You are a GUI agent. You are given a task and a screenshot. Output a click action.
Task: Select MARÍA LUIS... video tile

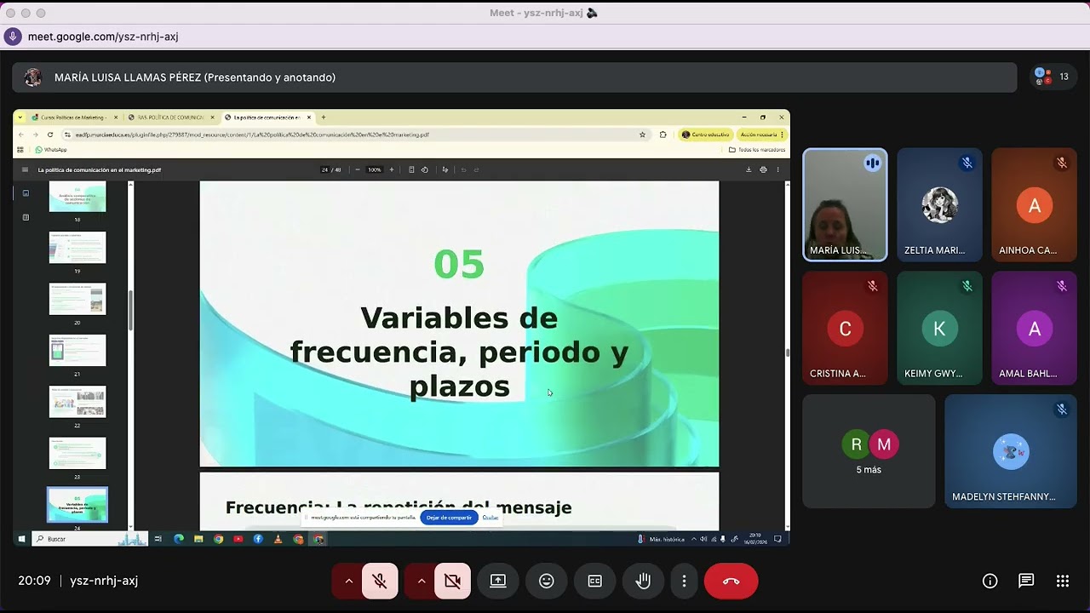(845, 205)
